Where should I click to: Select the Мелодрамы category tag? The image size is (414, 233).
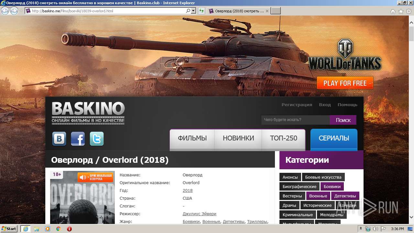[x=332, y=215]
